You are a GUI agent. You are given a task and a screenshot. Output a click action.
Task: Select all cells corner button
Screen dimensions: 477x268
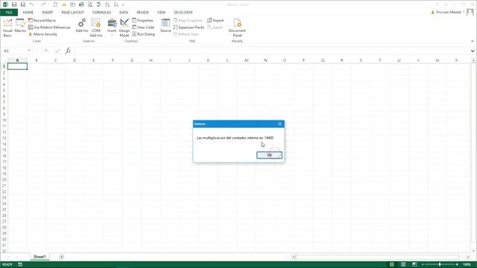coord(4,60)
